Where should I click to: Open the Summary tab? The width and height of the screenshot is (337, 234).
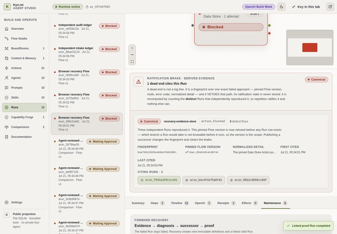138,203
